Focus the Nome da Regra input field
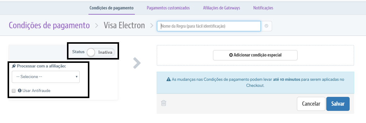 pyautogui.click(x=209, y=26)
